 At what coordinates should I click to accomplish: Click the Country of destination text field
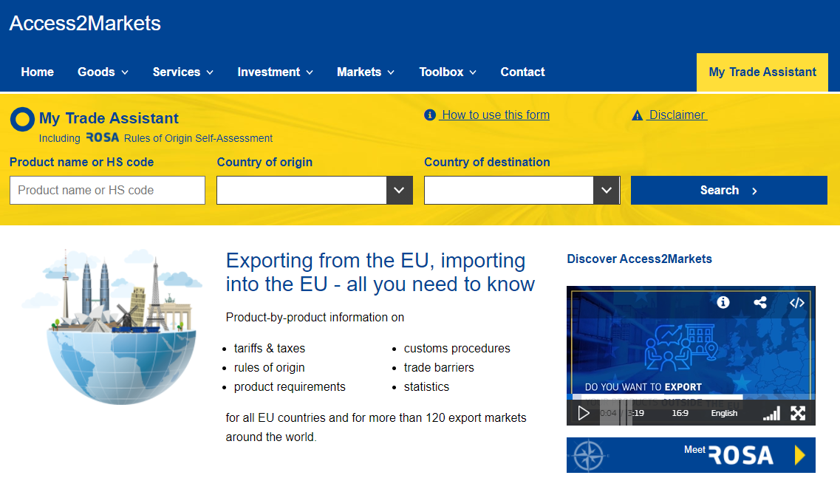(x=509, y=190)
